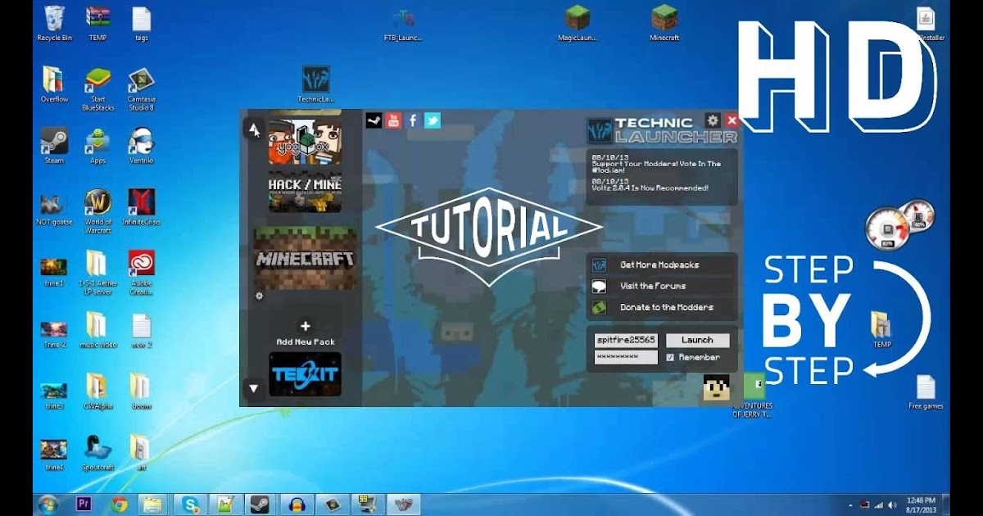Click Visit the Forums
This screenshot has width=983, height=516.
[662, 286]
